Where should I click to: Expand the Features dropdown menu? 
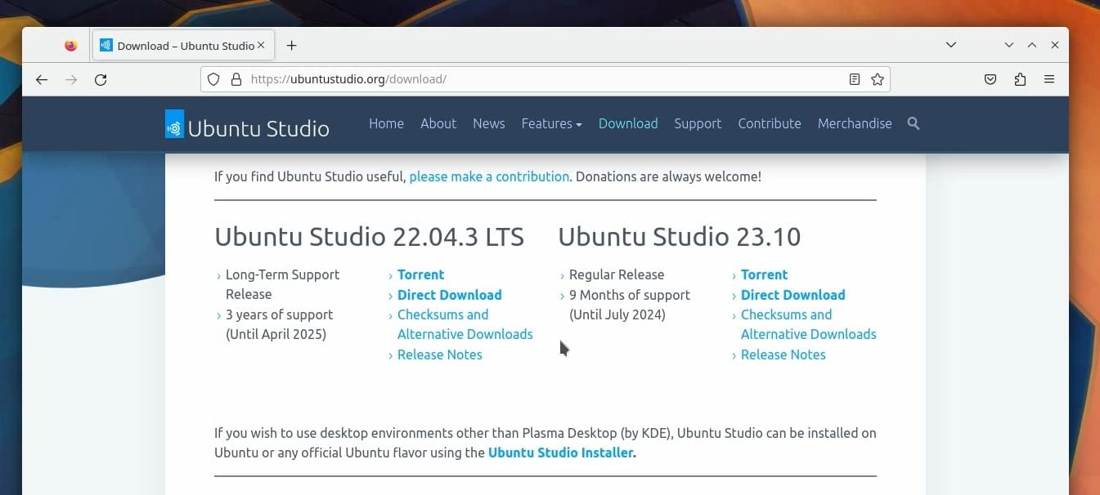point(551,123)
